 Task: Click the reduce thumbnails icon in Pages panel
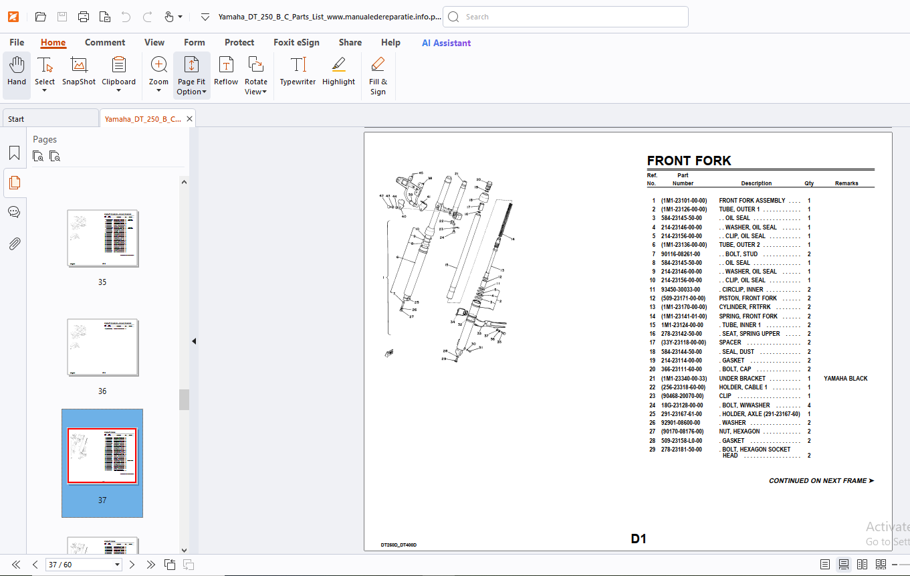(55, 157)
